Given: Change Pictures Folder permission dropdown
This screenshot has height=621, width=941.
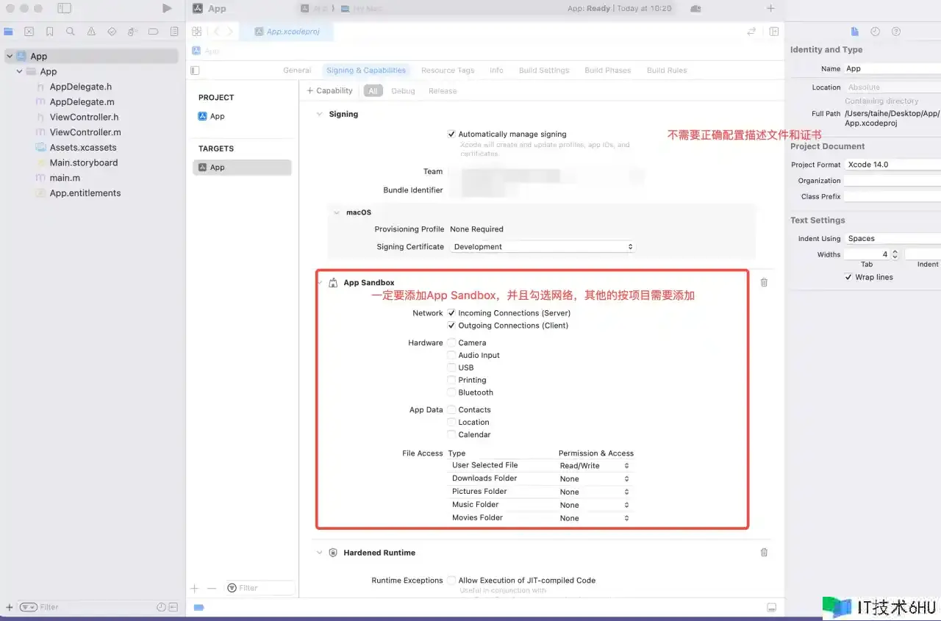Looking at the screenshot, I should 595,492.
